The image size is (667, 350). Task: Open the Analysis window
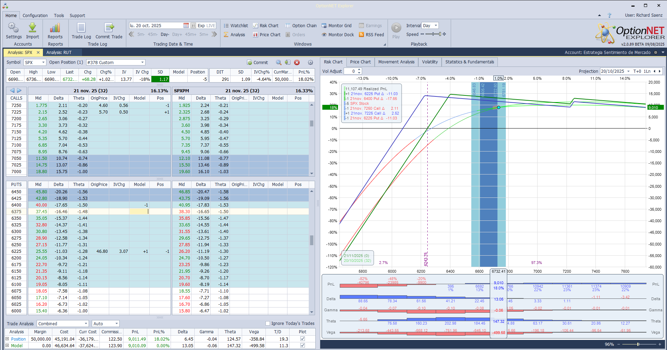click(x=234, y=34)
